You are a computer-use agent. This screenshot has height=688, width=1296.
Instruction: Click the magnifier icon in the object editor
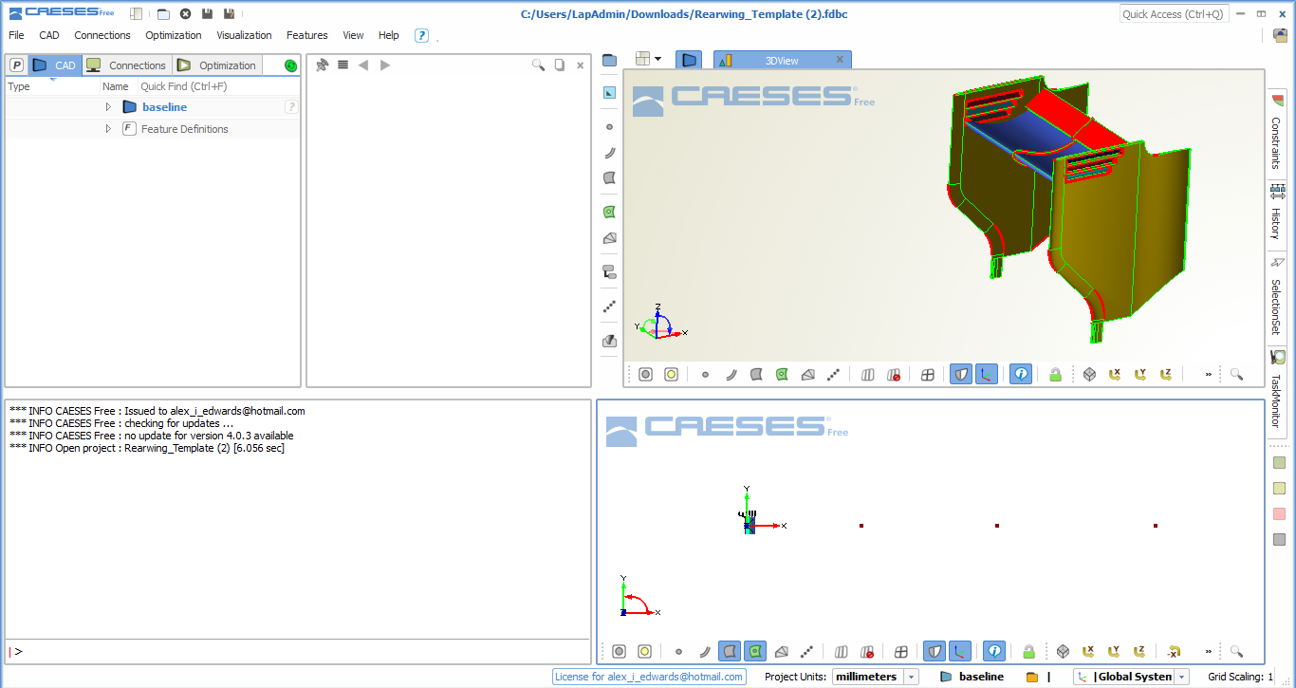[x=538, y=65]
